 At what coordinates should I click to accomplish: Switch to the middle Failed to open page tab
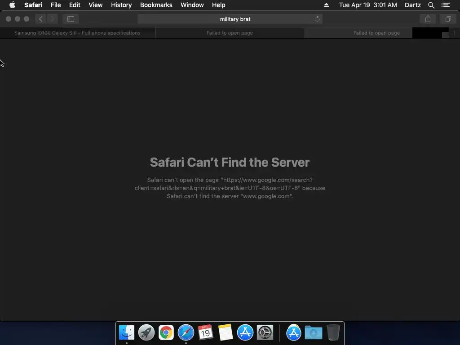[x=230, y=33]
